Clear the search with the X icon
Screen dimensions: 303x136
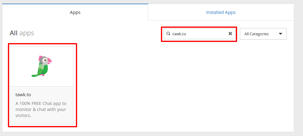coord(230,34)
